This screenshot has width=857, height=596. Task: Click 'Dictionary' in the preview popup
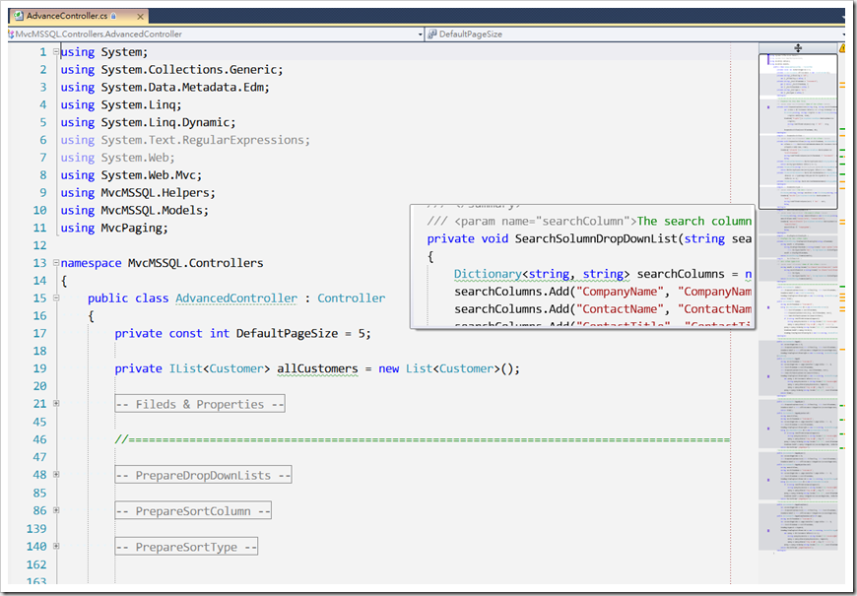pyautogui.click(x=488, y=274)
